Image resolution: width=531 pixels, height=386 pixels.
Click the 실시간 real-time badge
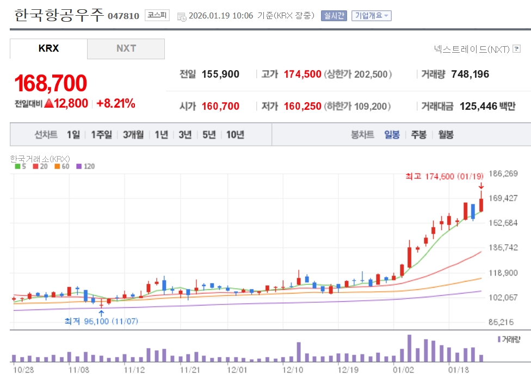point(334,16)
